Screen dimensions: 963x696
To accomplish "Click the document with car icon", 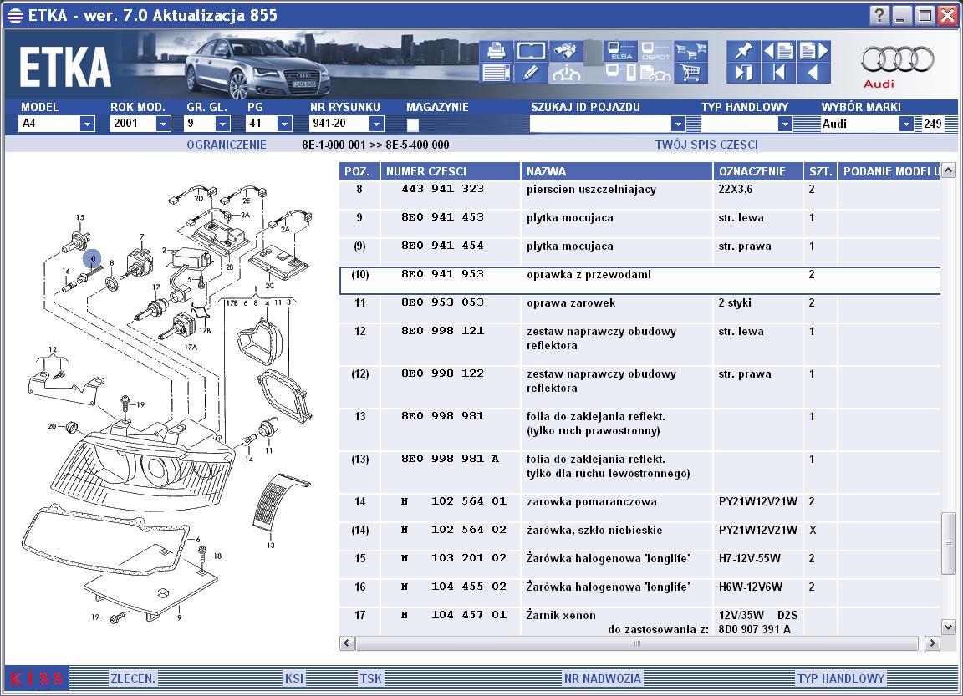I will point(655,73).
